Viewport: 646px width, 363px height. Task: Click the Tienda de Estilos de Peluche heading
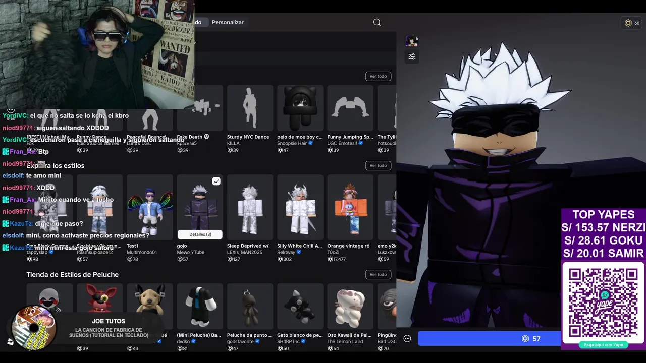[73, 274]
